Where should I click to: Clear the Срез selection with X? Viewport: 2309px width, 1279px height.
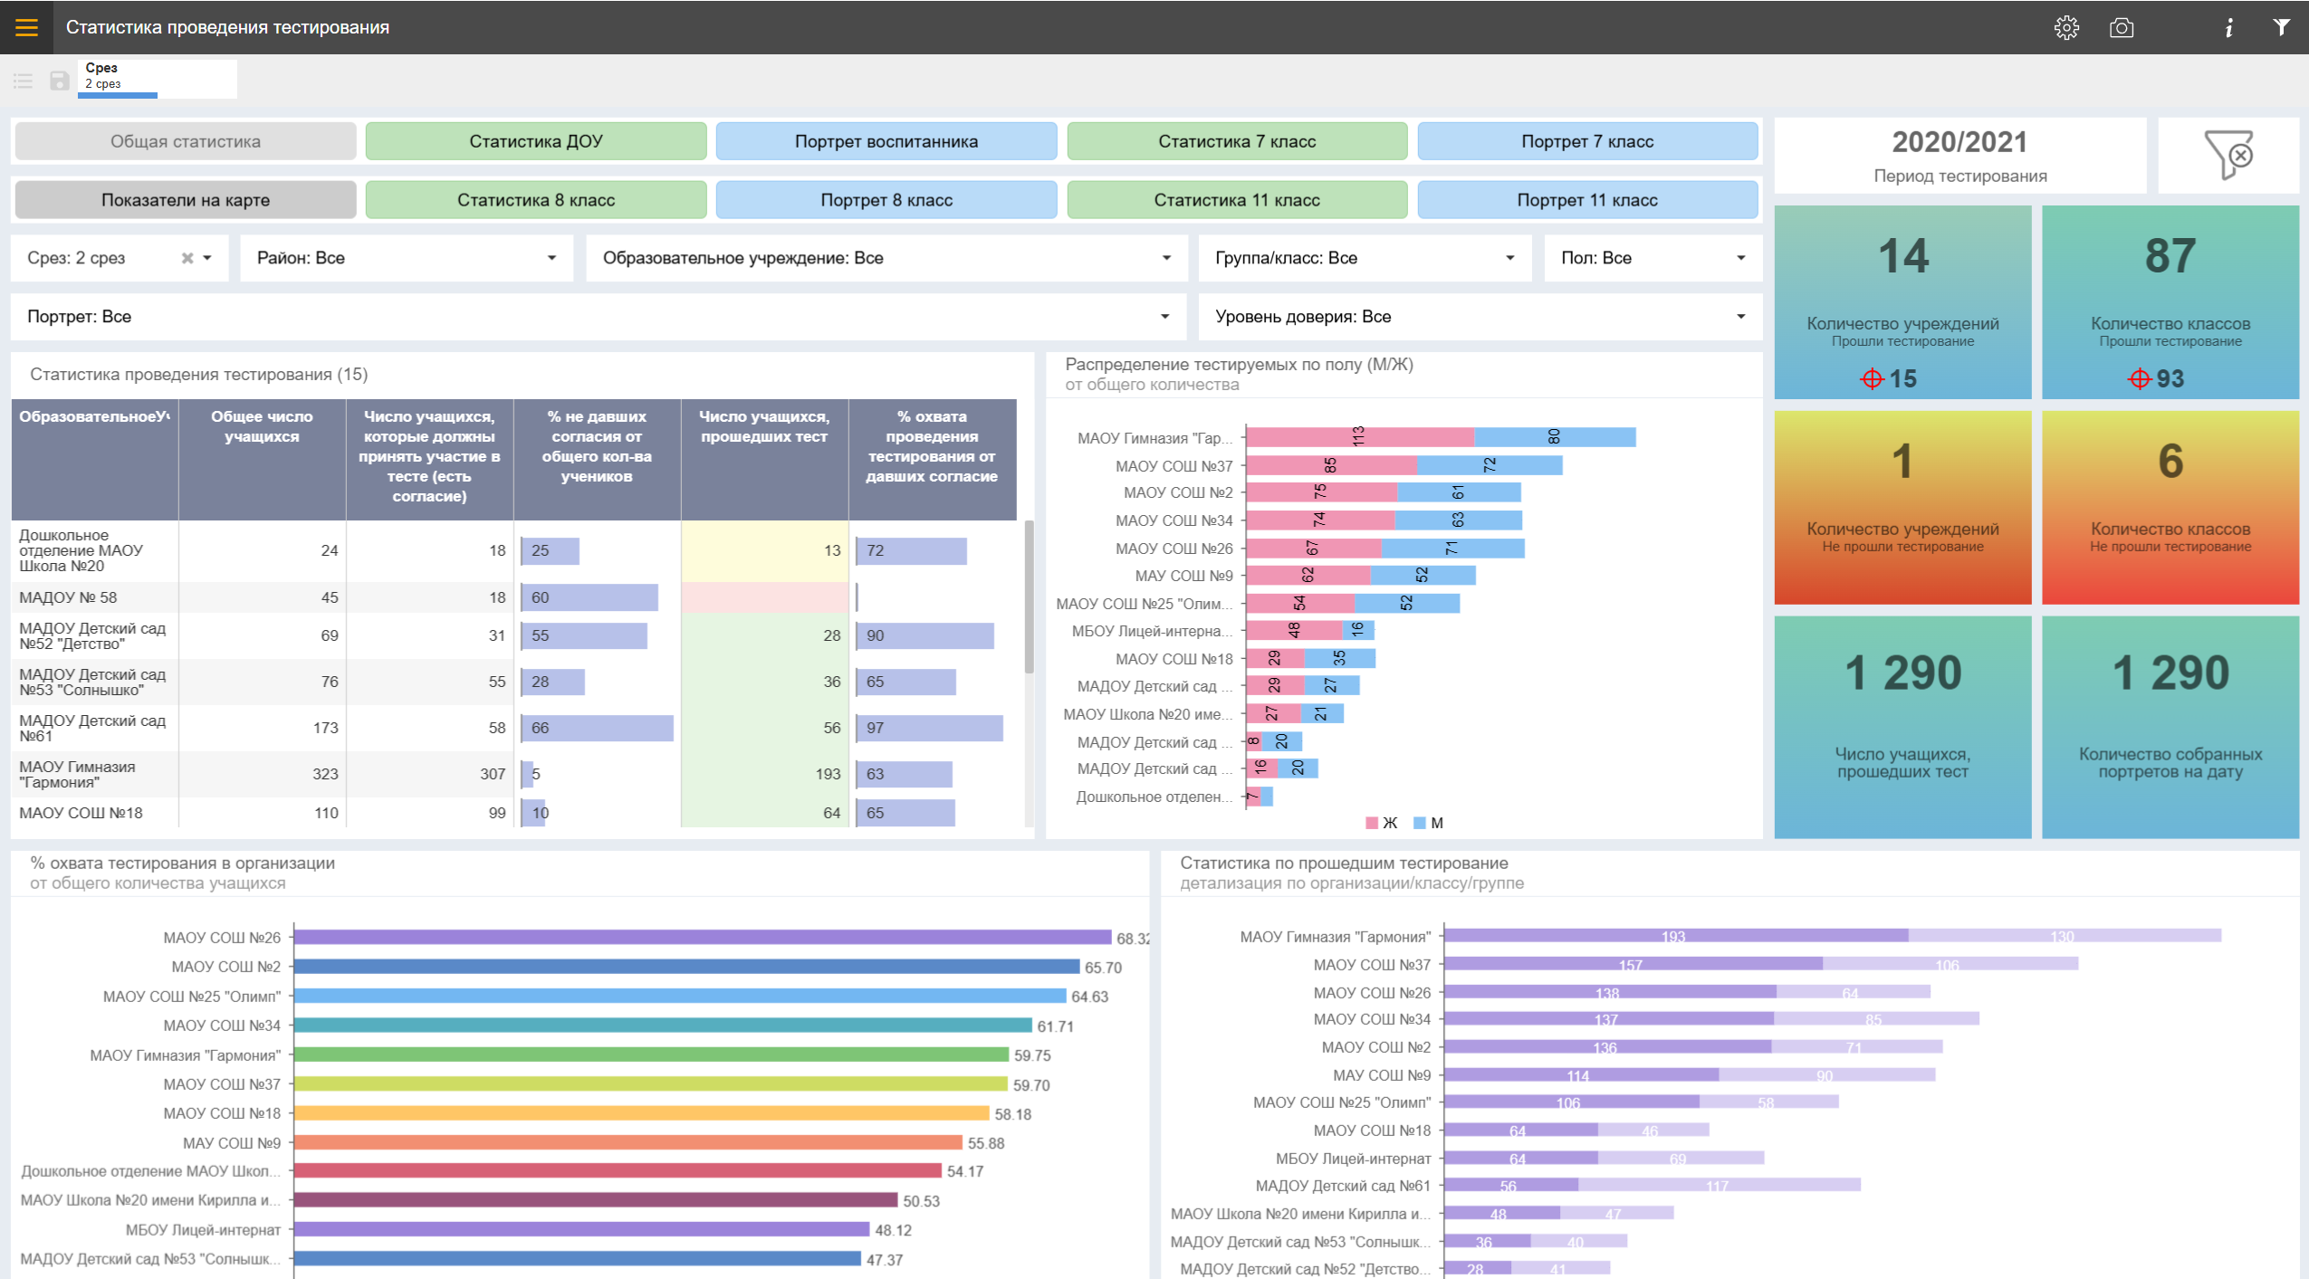point(187,258)
